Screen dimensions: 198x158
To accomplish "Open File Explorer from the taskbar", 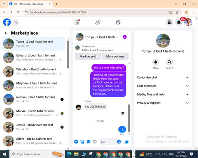I will click(x=76, y=154).
